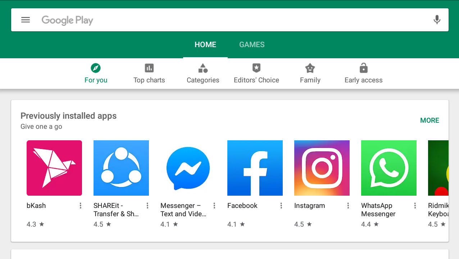Open the WhatsApp Messenger app icon
Viewport: 459px width, 259px height.
(x=389, y=168)
